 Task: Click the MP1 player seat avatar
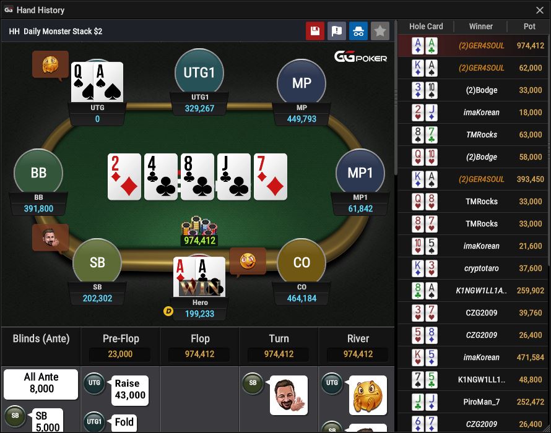(360, 173)
